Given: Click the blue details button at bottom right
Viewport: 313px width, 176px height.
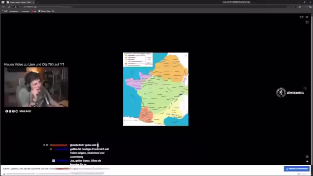Looking at the screenshot, I should [x=297, y=169].
